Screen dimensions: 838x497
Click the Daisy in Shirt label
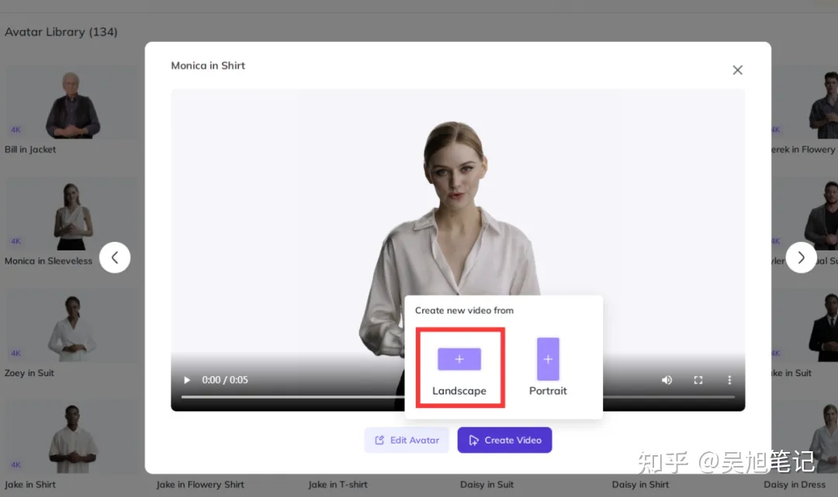pos(640,485)
